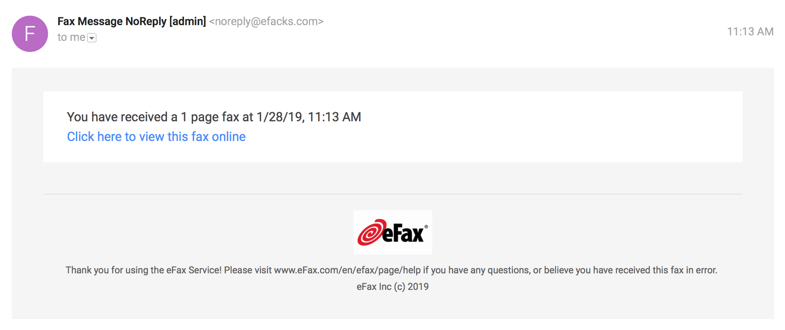Visit the www.eFax.com/en/efax/page/help URL
Screen dimensions: 785x330
pos(347,270)
